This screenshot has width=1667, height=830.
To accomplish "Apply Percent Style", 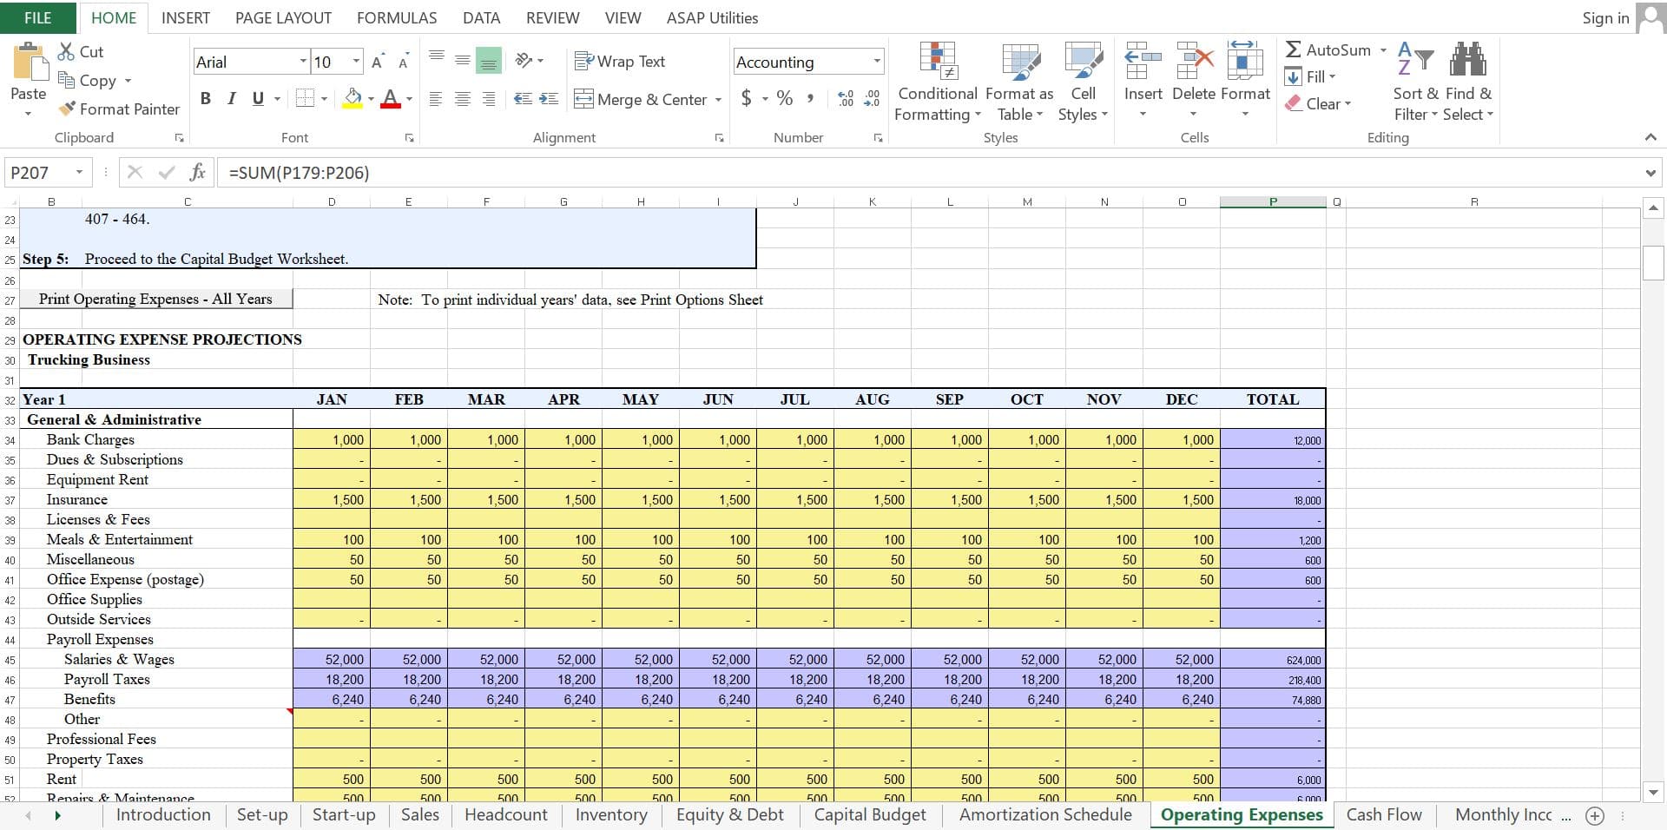I will click(785, 98).
